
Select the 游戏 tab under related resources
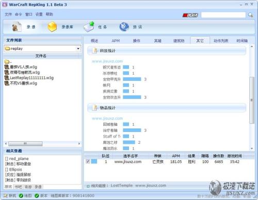pyautogui.click(x=8, y=187)
